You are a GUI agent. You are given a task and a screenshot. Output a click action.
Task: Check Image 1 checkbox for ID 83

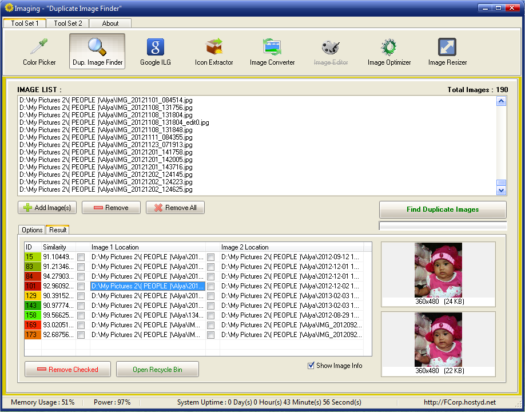[x=81, y=267]
